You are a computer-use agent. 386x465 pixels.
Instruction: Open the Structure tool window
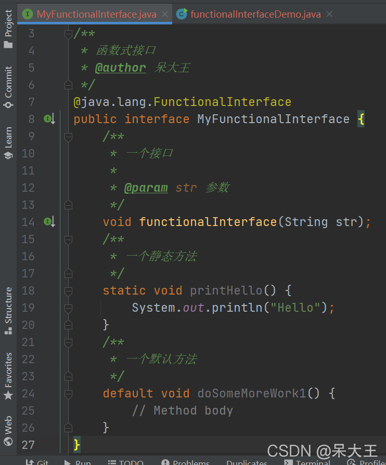[x=8, y=311]
